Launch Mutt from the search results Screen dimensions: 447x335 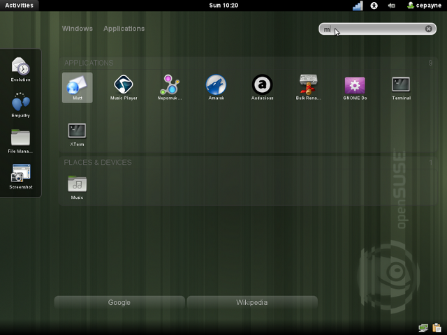[x=77, y=87]
